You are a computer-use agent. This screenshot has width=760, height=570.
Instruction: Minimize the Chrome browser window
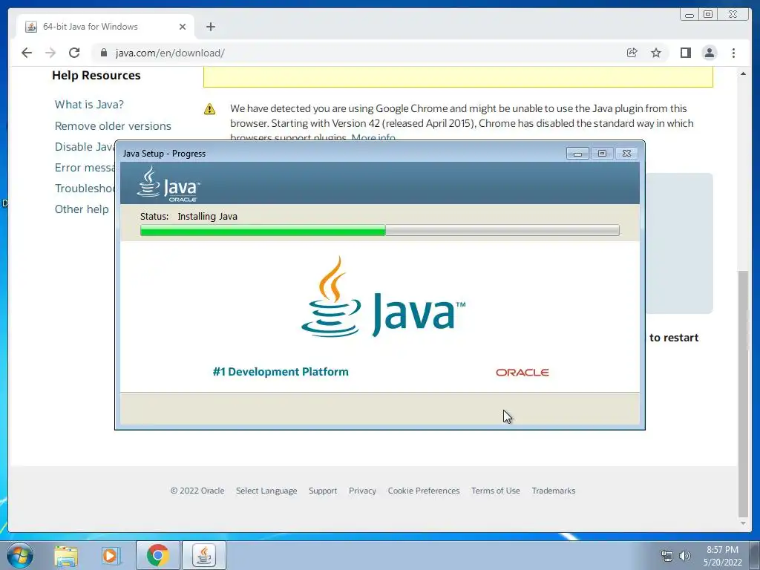pos(689,15)
